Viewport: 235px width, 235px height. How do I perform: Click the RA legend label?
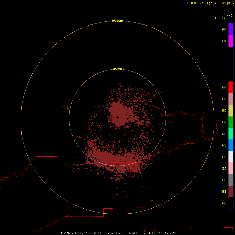[x=224, y=134]
